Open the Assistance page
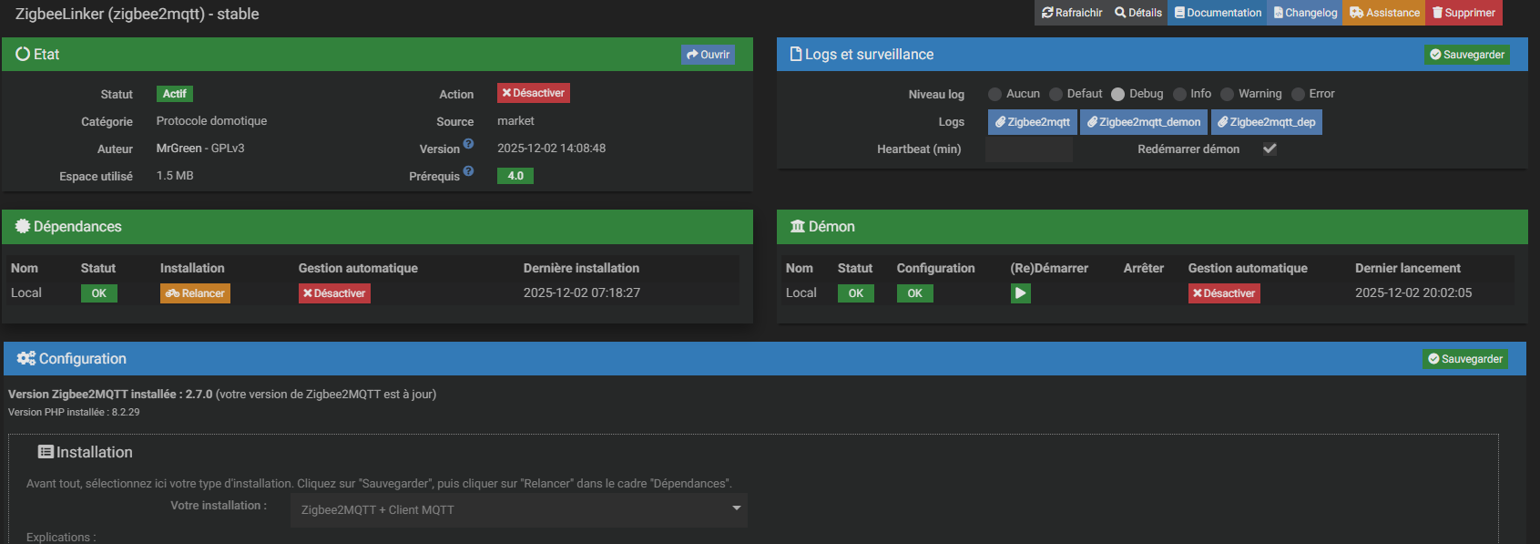The height and width of the screenshot is (544, 1540). [x=1384, y=13]
